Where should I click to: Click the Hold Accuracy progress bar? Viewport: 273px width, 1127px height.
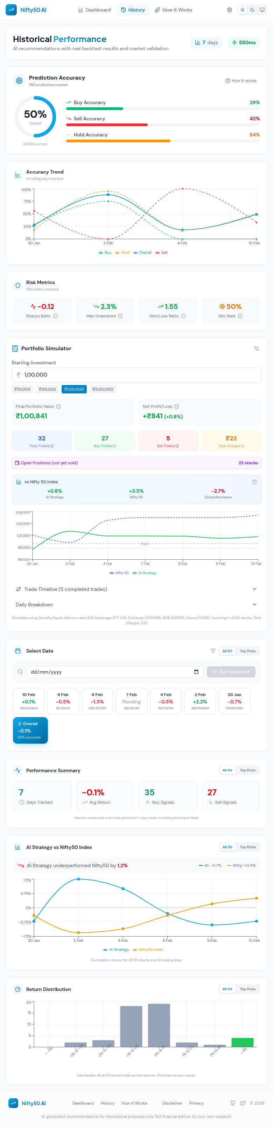(163, 141)
